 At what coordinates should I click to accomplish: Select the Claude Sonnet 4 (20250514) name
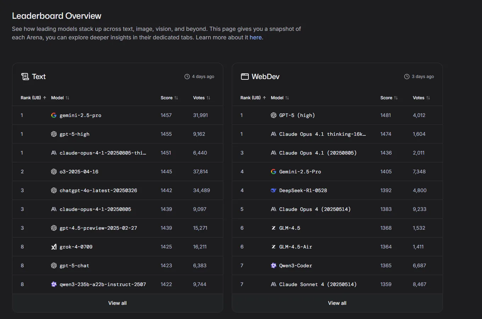[318, 284]
